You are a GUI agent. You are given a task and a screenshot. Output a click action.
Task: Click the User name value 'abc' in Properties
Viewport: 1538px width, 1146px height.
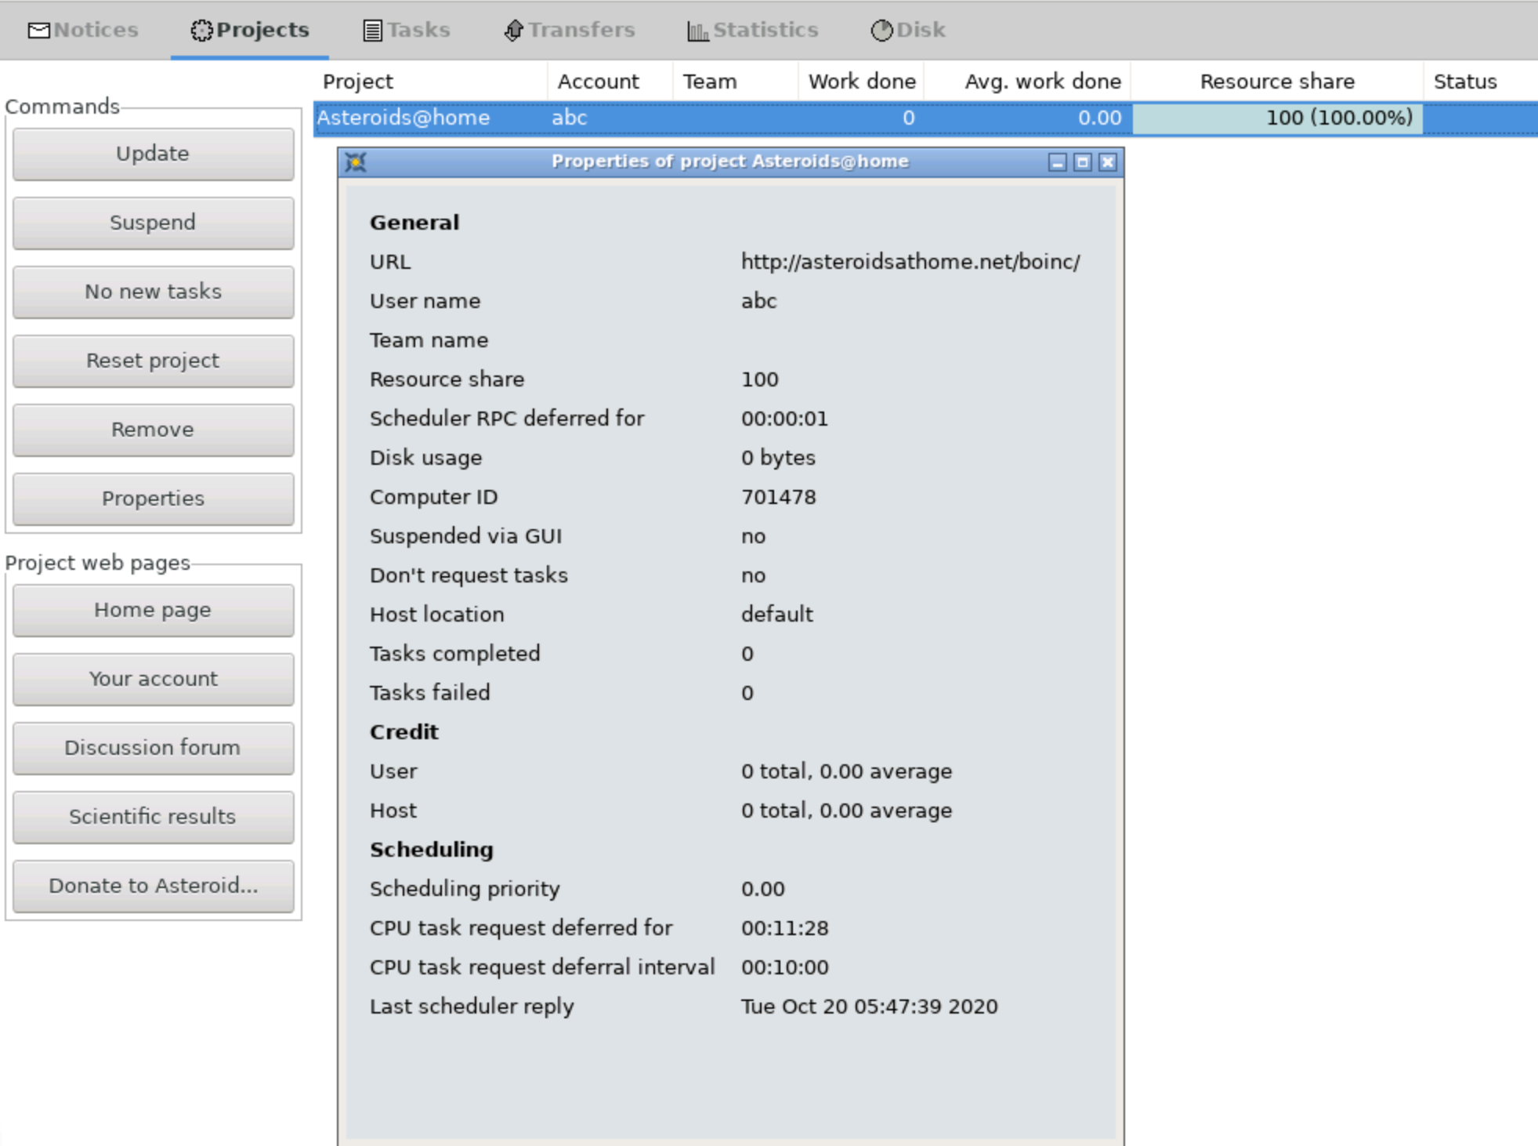759,301
